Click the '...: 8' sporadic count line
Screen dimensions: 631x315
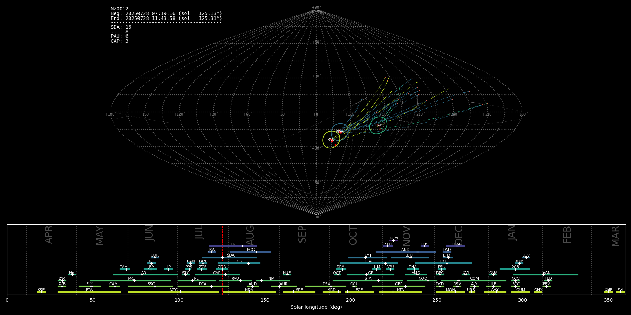click(120, 32)
